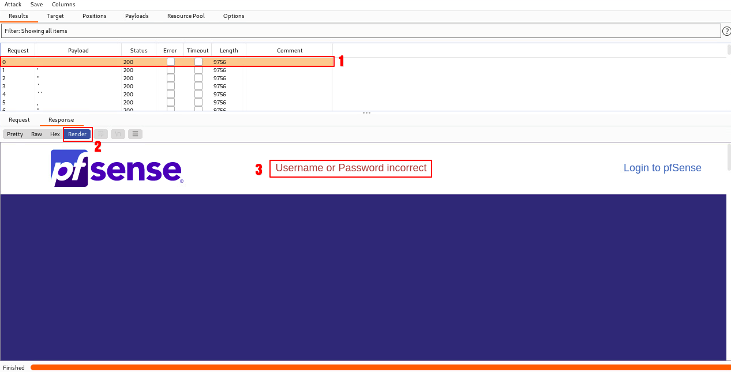
Task: Sort results by the Length column header
Action: click(228, 51)
